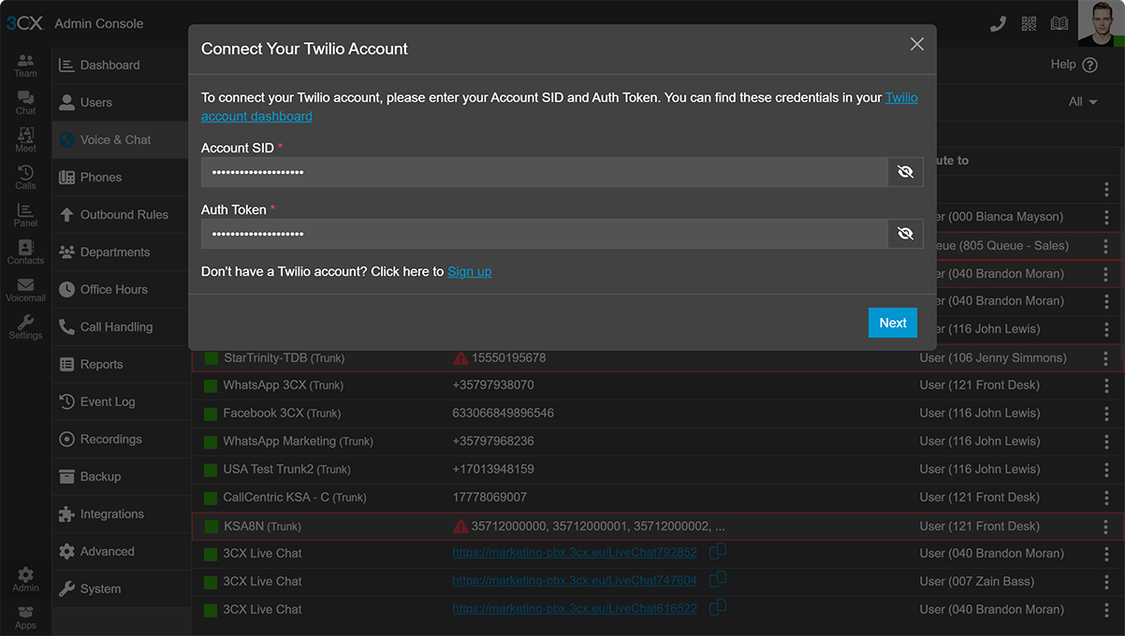
Task: Open the Calls history icon
Action: [25, 178]
